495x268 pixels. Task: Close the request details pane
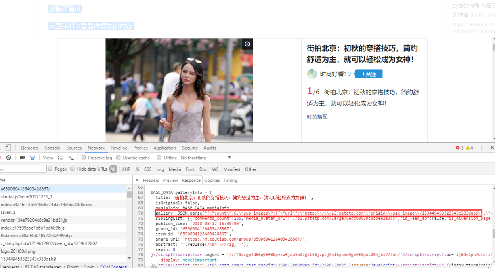137,180
